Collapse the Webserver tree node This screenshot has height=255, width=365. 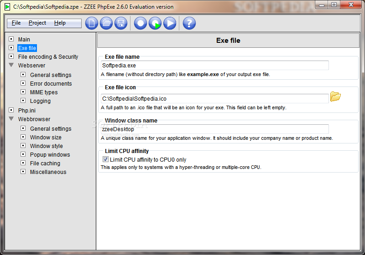(x=11, y=65)
